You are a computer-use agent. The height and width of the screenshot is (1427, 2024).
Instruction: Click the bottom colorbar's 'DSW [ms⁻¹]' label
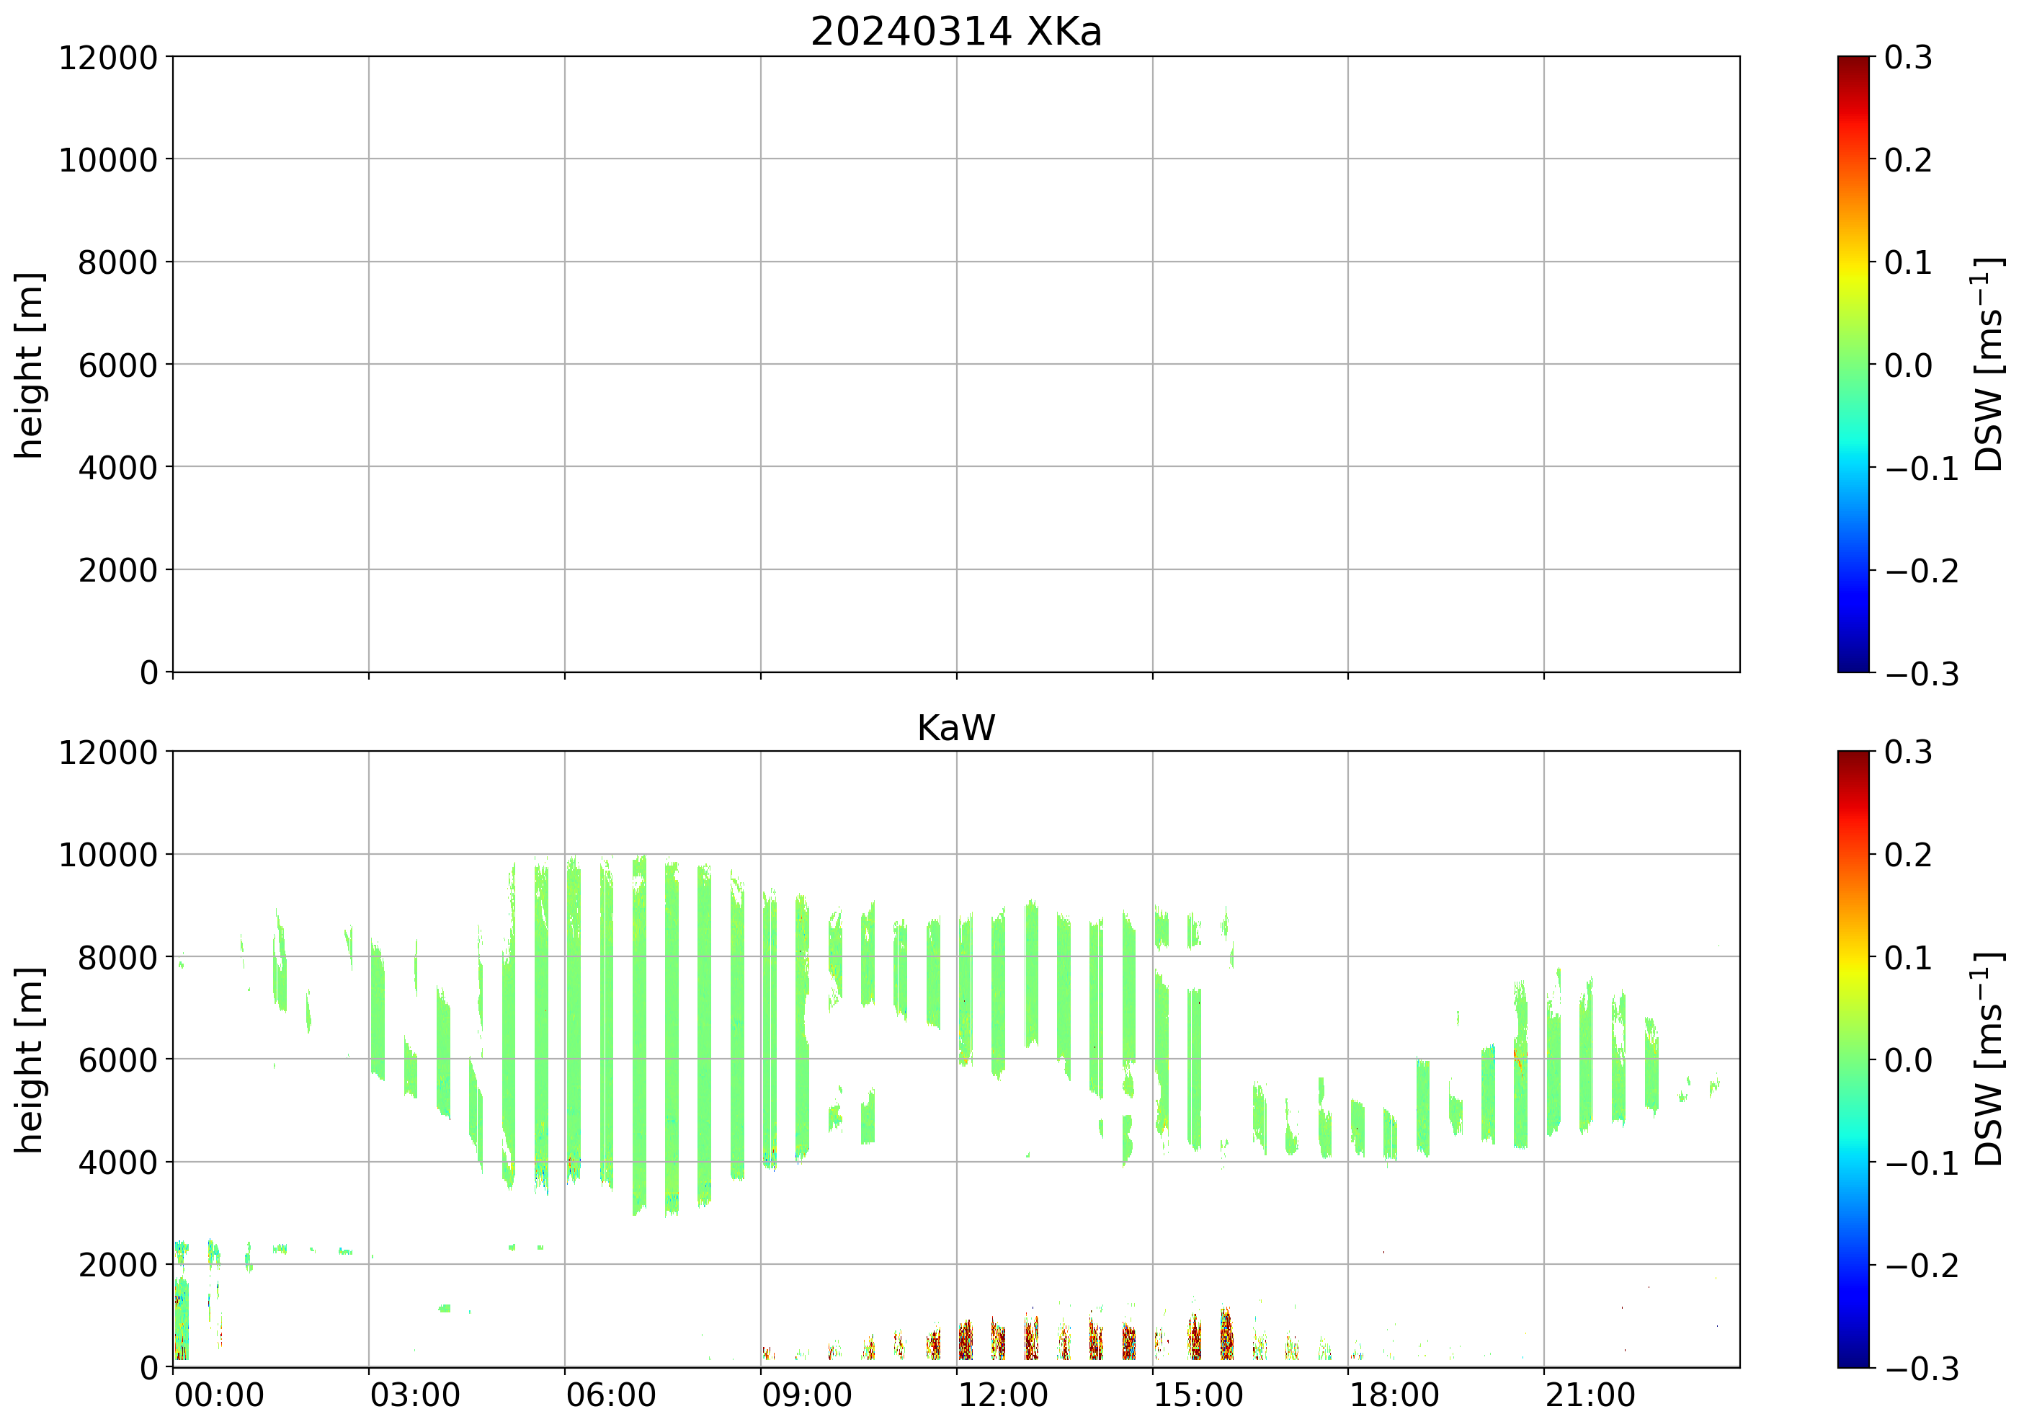(1988, 1059)
